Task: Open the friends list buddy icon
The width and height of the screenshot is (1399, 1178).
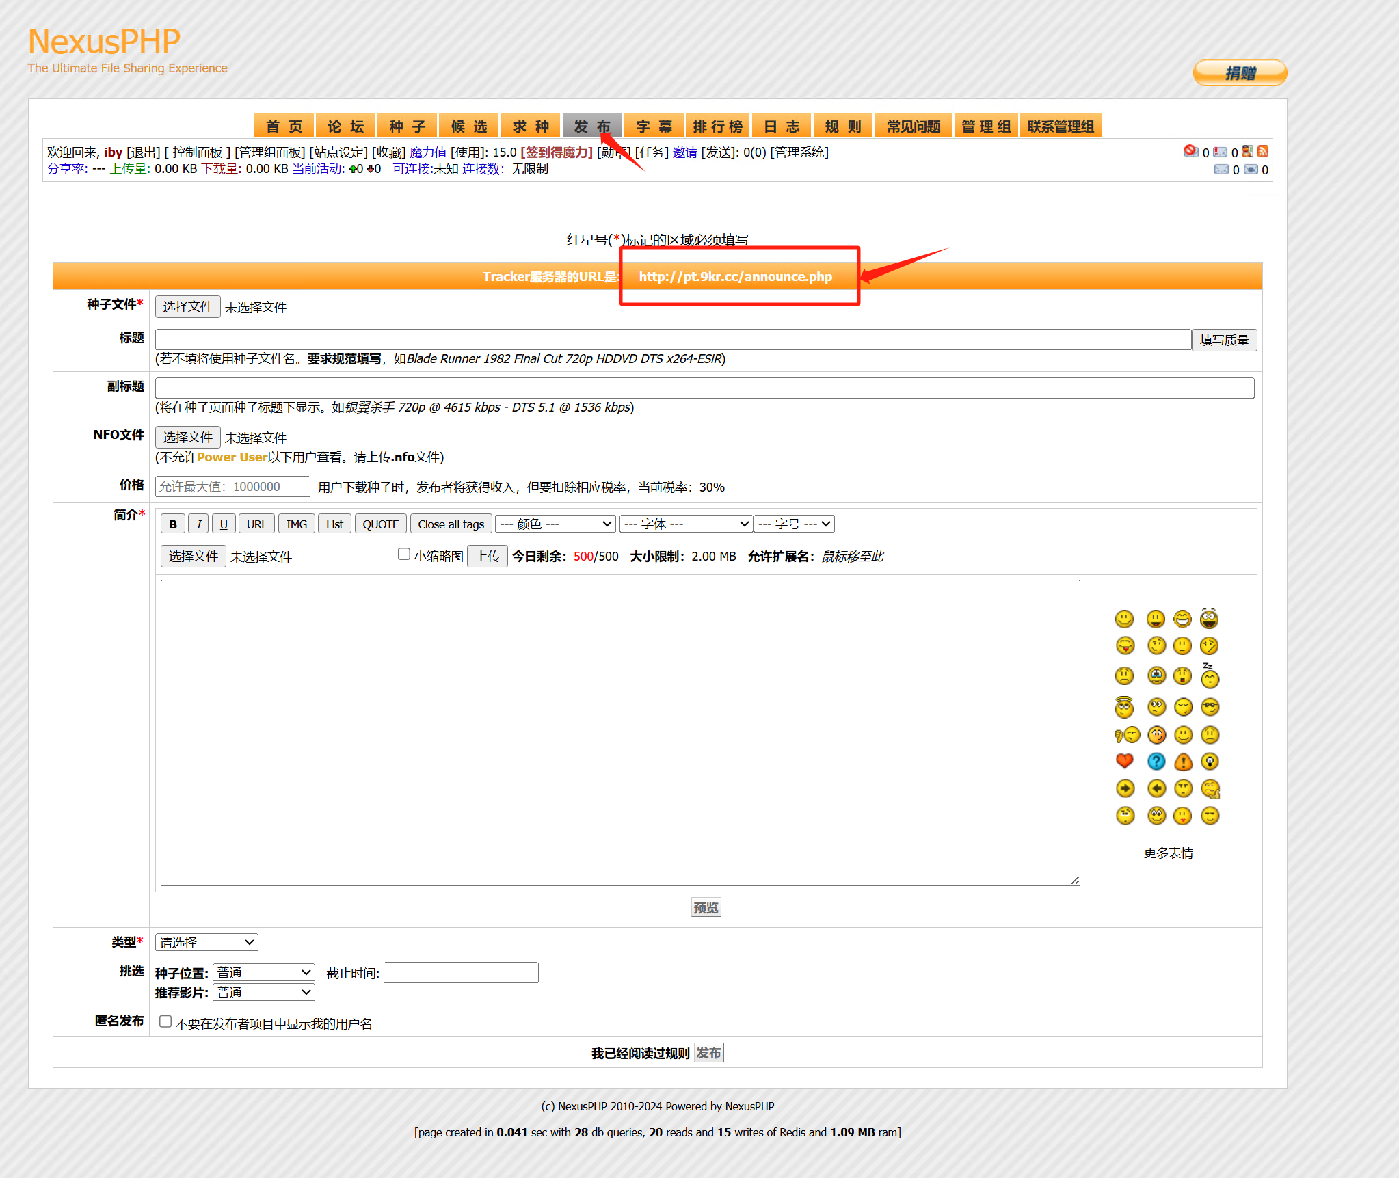Action: click(1248, 152)
